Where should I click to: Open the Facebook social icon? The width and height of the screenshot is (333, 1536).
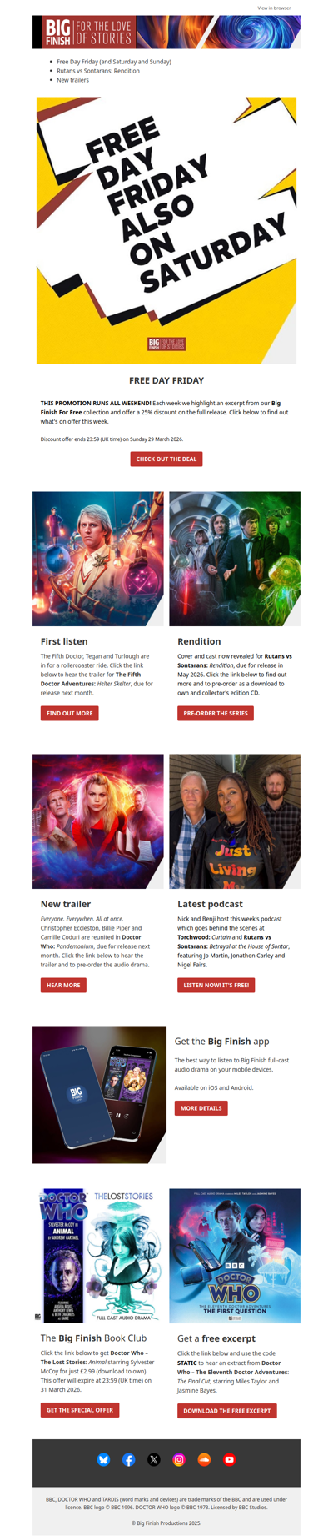tap(128, 1459)
